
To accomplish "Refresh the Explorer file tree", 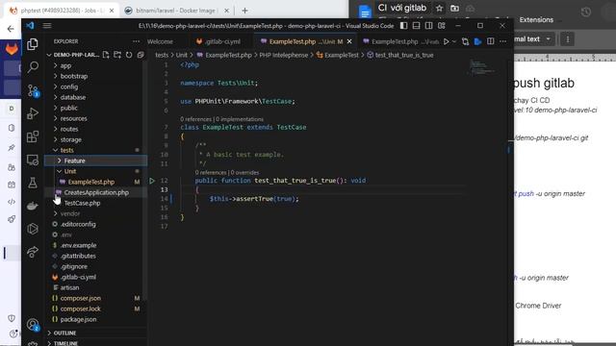I will (x=129, y=55).
